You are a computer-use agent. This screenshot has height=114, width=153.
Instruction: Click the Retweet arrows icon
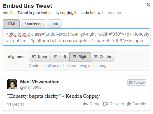pos(105,104)
